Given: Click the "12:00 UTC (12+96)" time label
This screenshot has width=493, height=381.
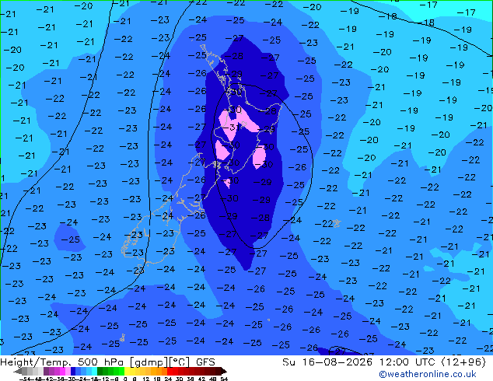Looking at the screenshot, I should (432, 362).
